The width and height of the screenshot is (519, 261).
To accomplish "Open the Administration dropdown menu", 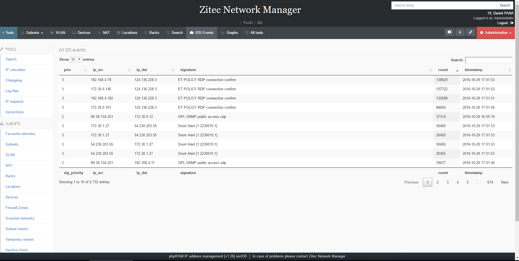I will tap(496, 33).
